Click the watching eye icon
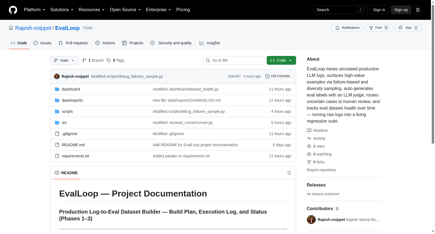This screenshot has width=435, height=234. (x=309, y=154)
